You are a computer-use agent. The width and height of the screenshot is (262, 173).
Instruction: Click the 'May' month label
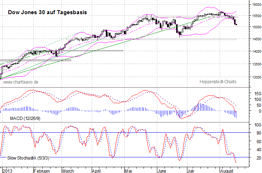point(129,171)
